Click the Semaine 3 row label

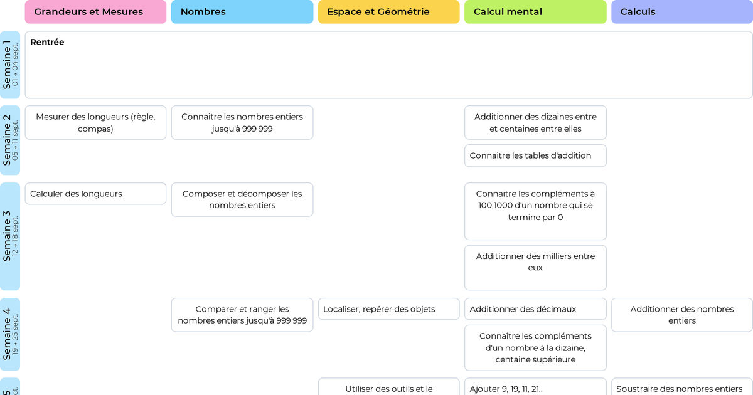[x=10, y=236]
